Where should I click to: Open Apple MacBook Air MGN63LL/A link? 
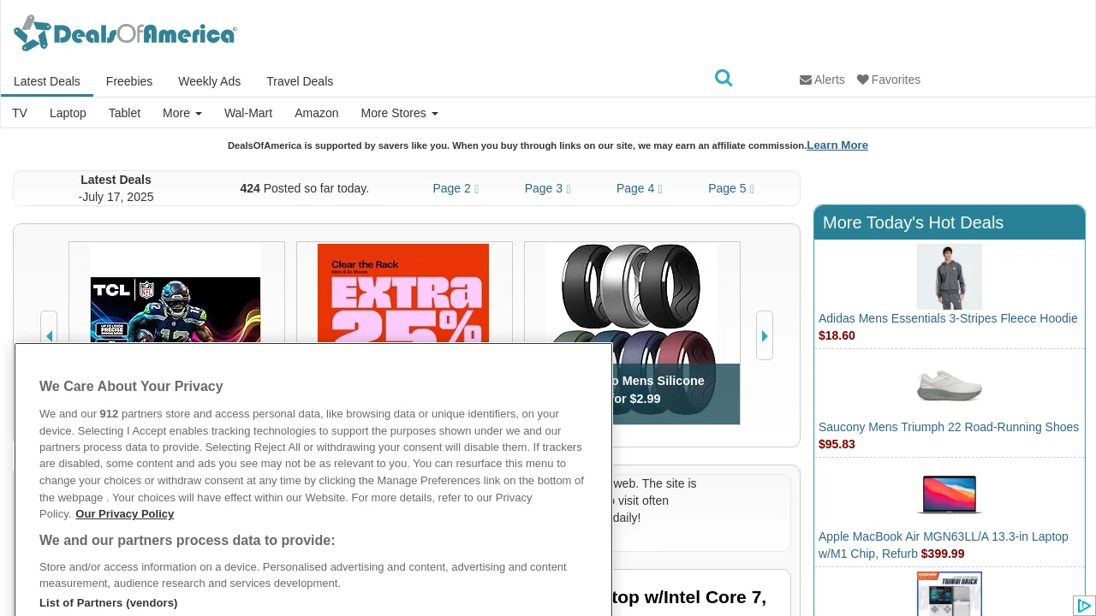(x=944, y=545)
